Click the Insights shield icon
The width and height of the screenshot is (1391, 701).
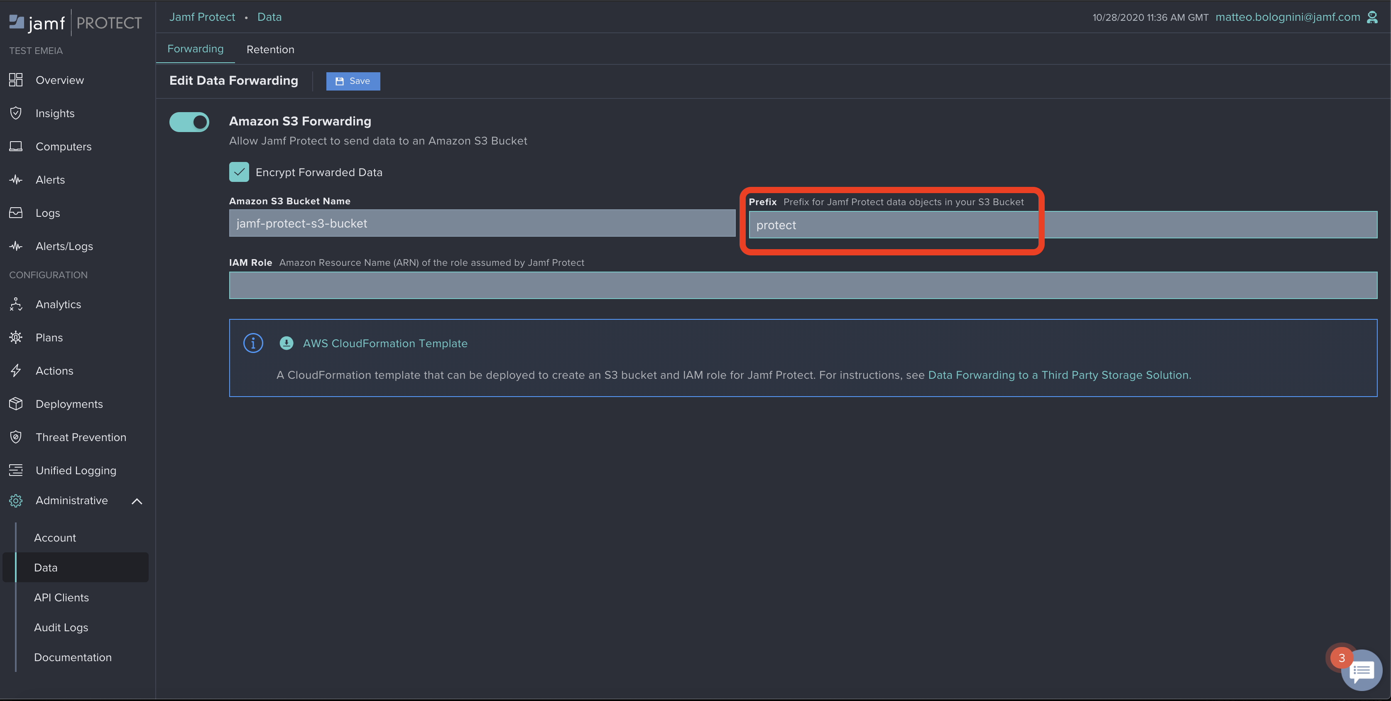coord(16,113)
